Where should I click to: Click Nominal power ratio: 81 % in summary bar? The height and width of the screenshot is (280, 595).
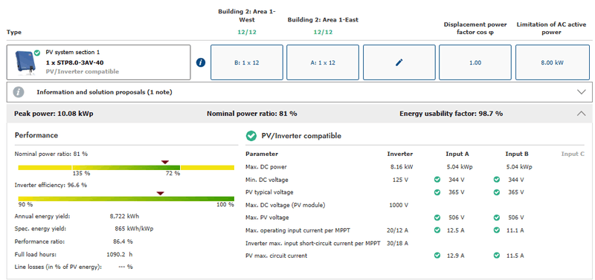tap(252, 114)
